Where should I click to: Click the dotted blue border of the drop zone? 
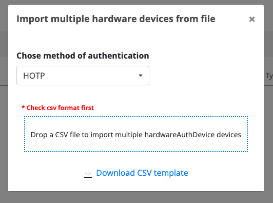tap(136, 117)
